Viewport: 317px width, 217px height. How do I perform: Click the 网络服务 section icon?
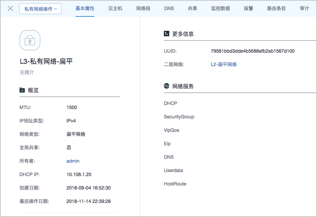[x=166, y=86]
